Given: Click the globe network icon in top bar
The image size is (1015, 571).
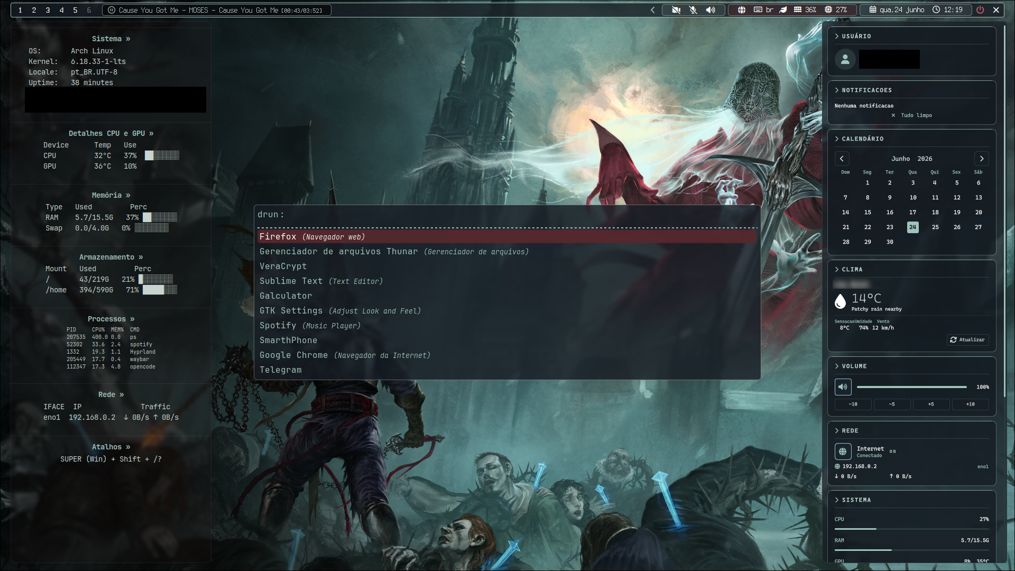Looking at the screenshot, I should tap(742, 10).
